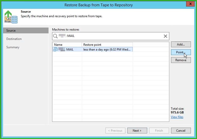Click the empty area of machines list
This screenshot has width=197, height=139.
pyautogui.click(x=111, y=88)
